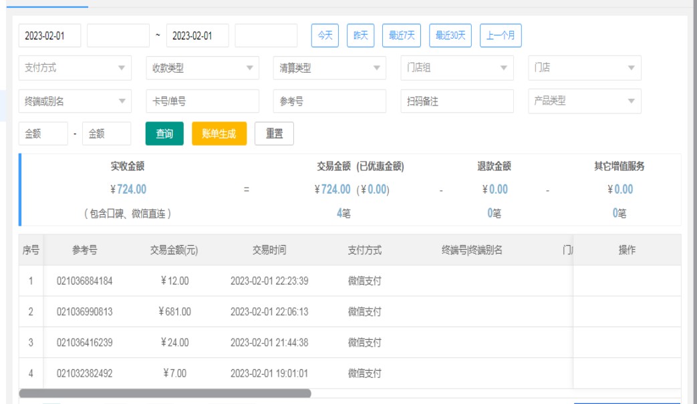Open the 清算类型 dropdown

(x=329, y=67)
